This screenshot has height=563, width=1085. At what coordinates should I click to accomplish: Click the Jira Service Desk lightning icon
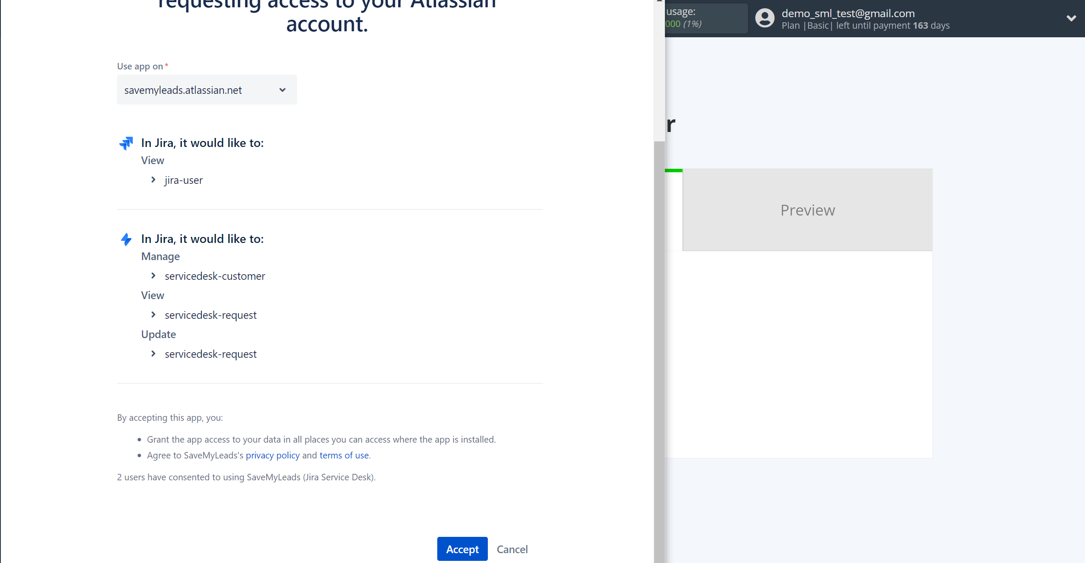tap(126, 239)
